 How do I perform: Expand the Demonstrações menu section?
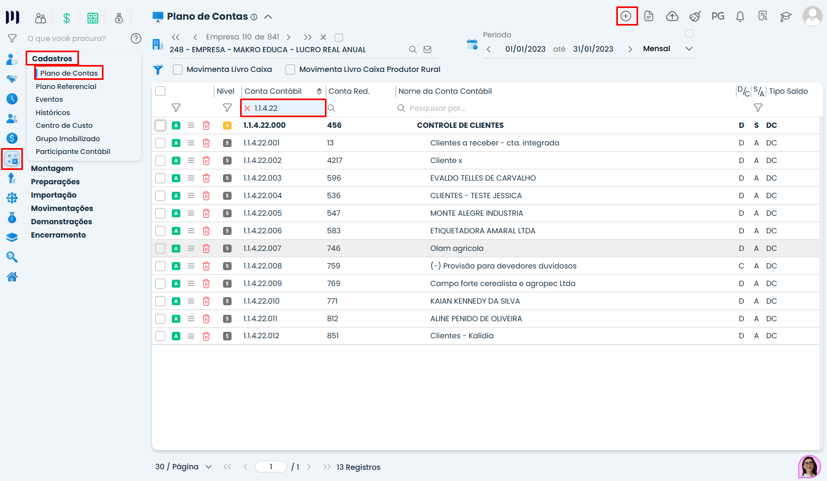click(x=61, y=222)
